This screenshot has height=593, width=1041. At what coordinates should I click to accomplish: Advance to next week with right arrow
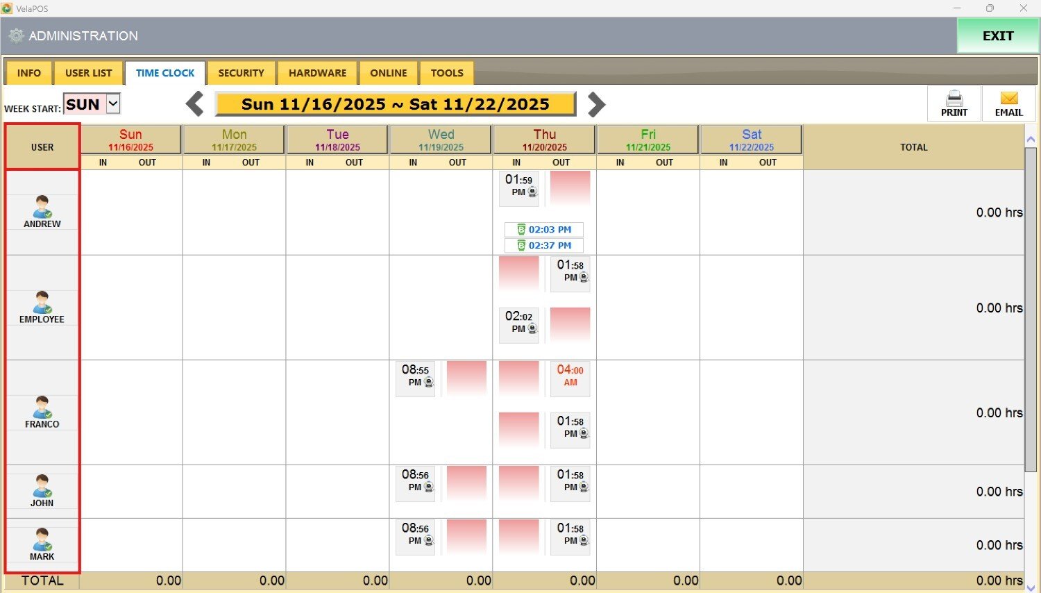(x=596, y=104)
